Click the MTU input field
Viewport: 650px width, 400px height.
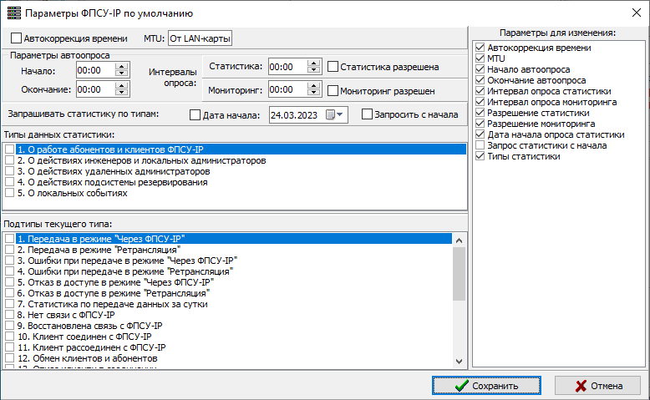coord(200,38)
